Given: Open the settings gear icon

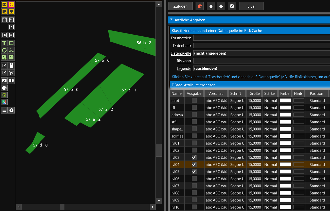Looking at the screenshot, I should (11, 110).
